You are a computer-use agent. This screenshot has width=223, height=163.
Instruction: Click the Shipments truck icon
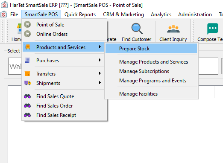tap(27, 83)
